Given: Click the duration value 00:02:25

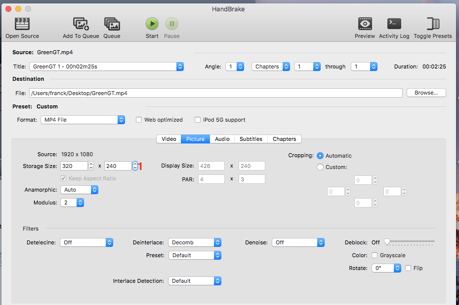Looking at the screenshot, I should 434,67.
